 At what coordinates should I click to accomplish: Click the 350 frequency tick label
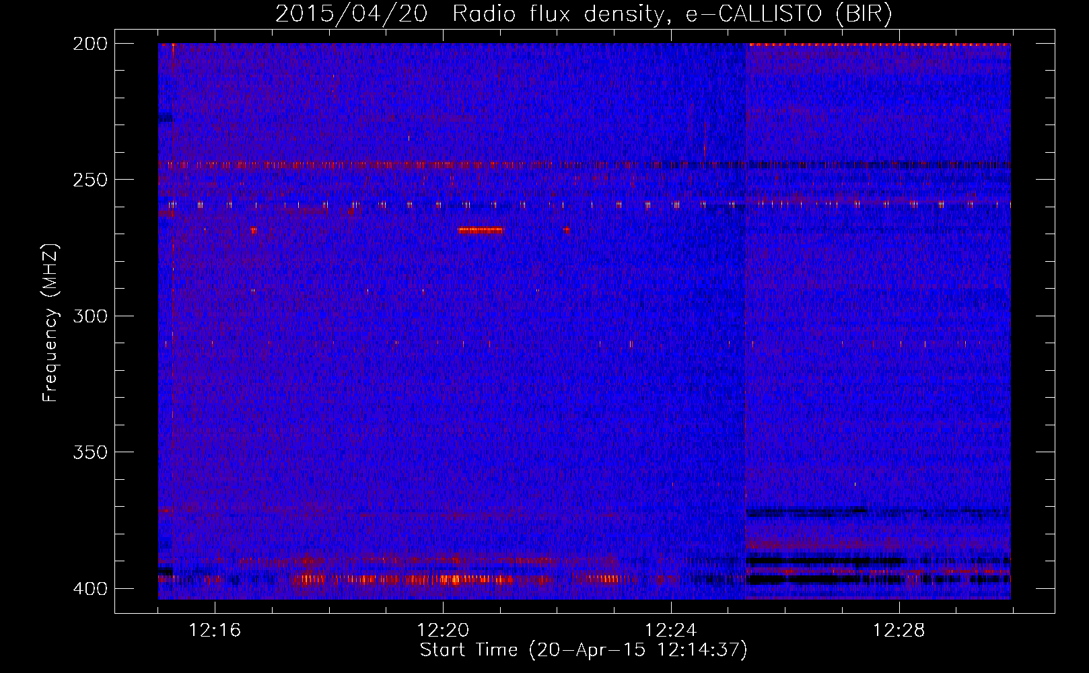90,452
